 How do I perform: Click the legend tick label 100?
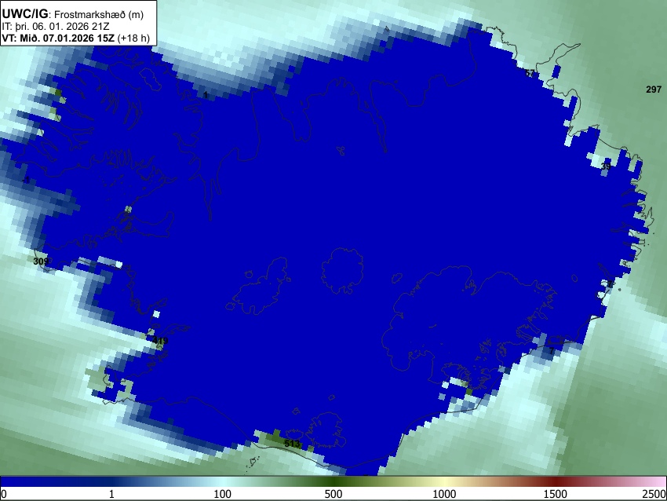222,494
